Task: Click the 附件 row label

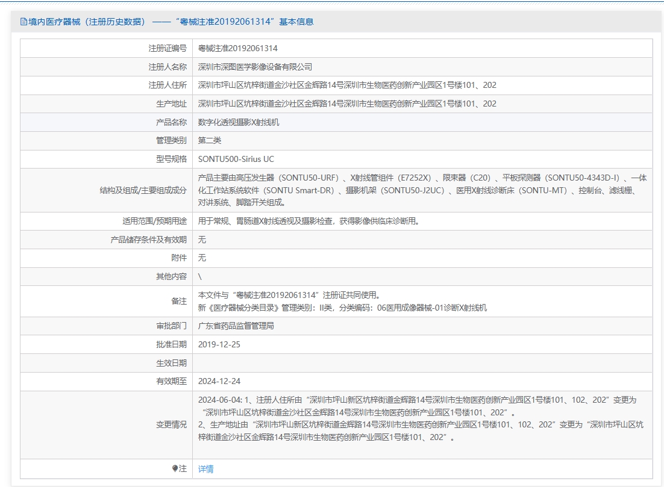Action: [x=179, y=258]
